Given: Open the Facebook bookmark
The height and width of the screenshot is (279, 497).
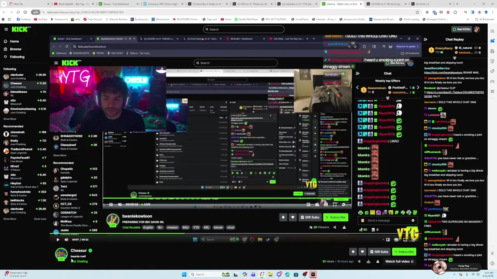Looking at the screenshot, I should tap(24, 19).
